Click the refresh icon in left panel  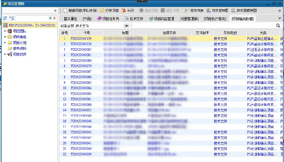click(5, 18)
